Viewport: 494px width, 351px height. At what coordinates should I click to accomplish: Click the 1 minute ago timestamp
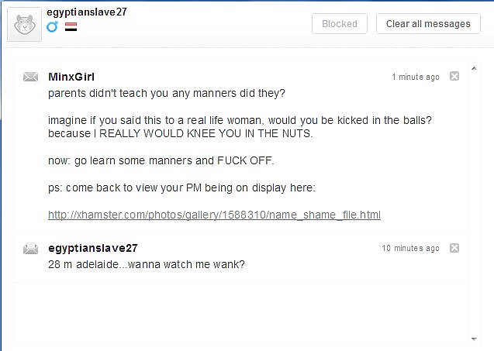416,77
